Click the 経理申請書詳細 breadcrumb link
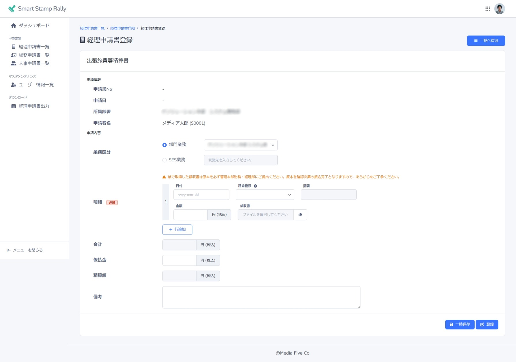This screenshot has width=516, height=362. pyautogui.click(x=122, y=28)
